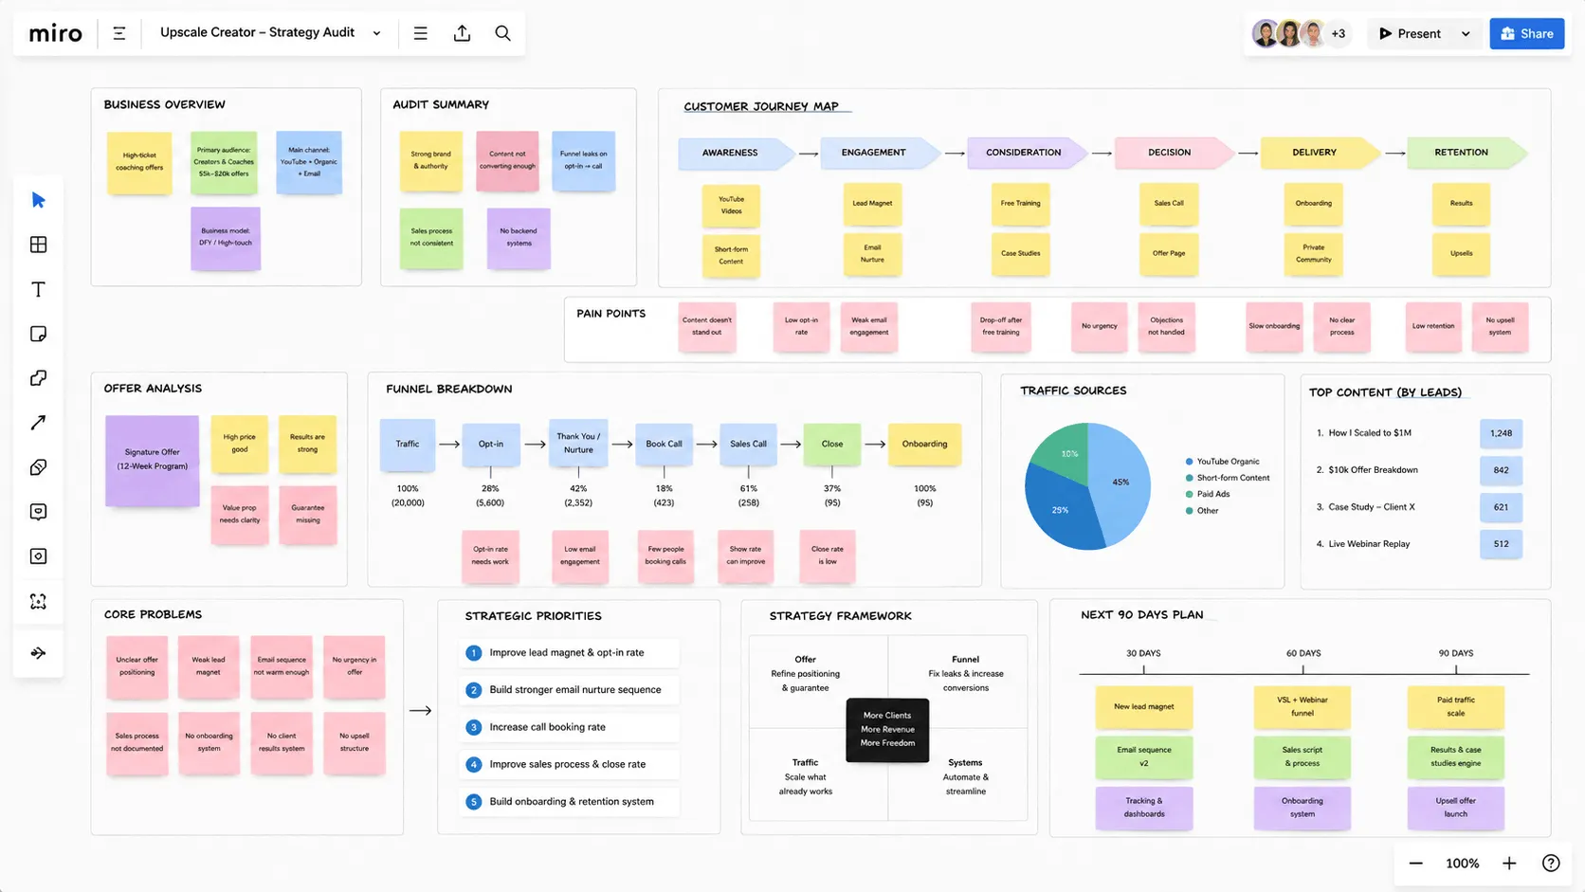Select the RETENTION journey stage arrow
Screen dimensions: 1585x892
pos(1467,153)
